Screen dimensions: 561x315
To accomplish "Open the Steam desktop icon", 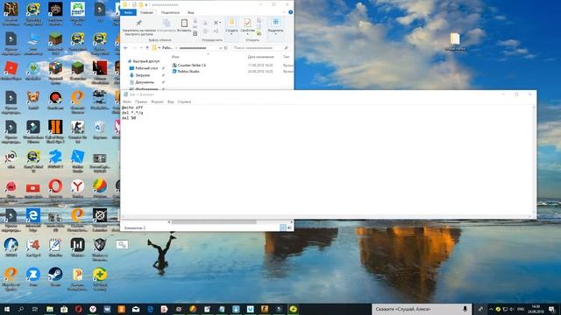I will [x=55, y=274].
